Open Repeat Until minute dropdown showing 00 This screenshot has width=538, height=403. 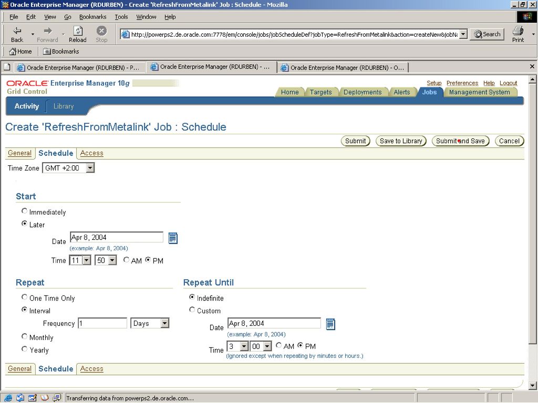click(x=261, y=346)
